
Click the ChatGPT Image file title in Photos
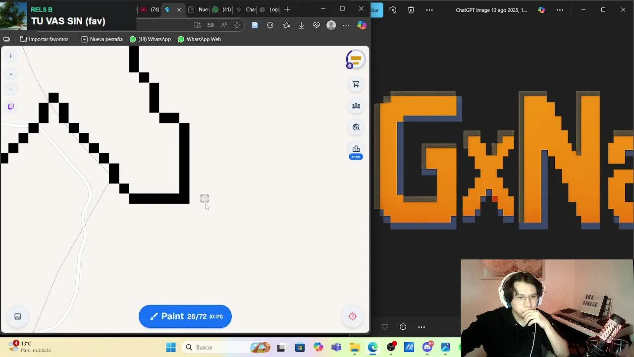click(x=491, y=10)
